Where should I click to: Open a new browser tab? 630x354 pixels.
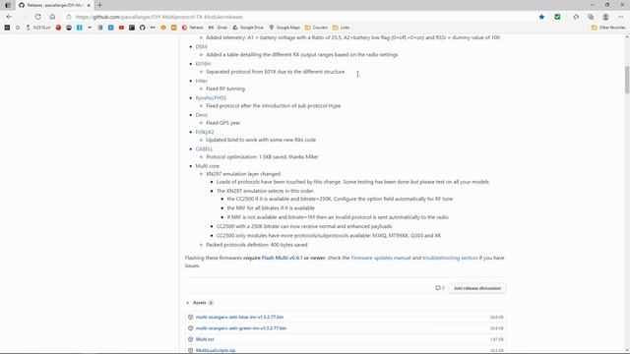coord(99,5)
